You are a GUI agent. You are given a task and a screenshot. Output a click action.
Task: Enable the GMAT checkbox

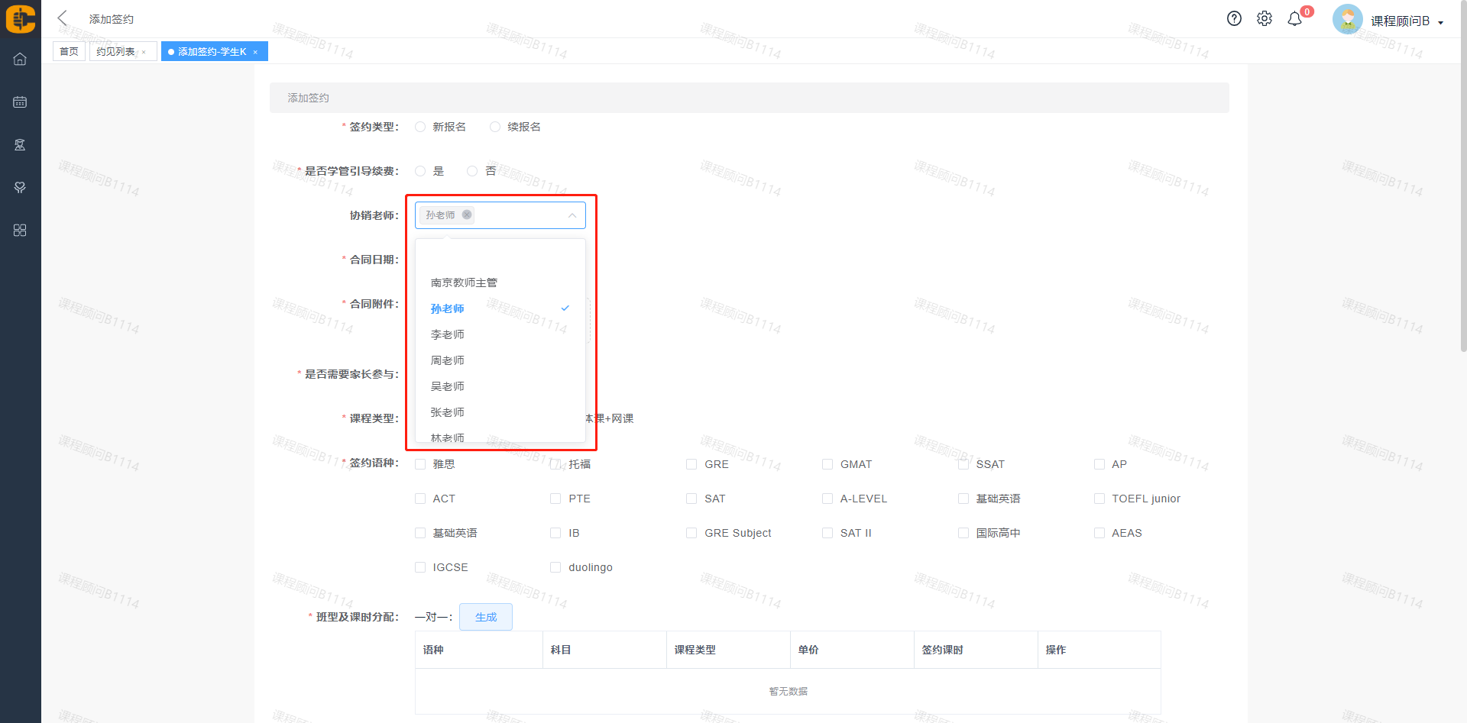coord(827,464)
